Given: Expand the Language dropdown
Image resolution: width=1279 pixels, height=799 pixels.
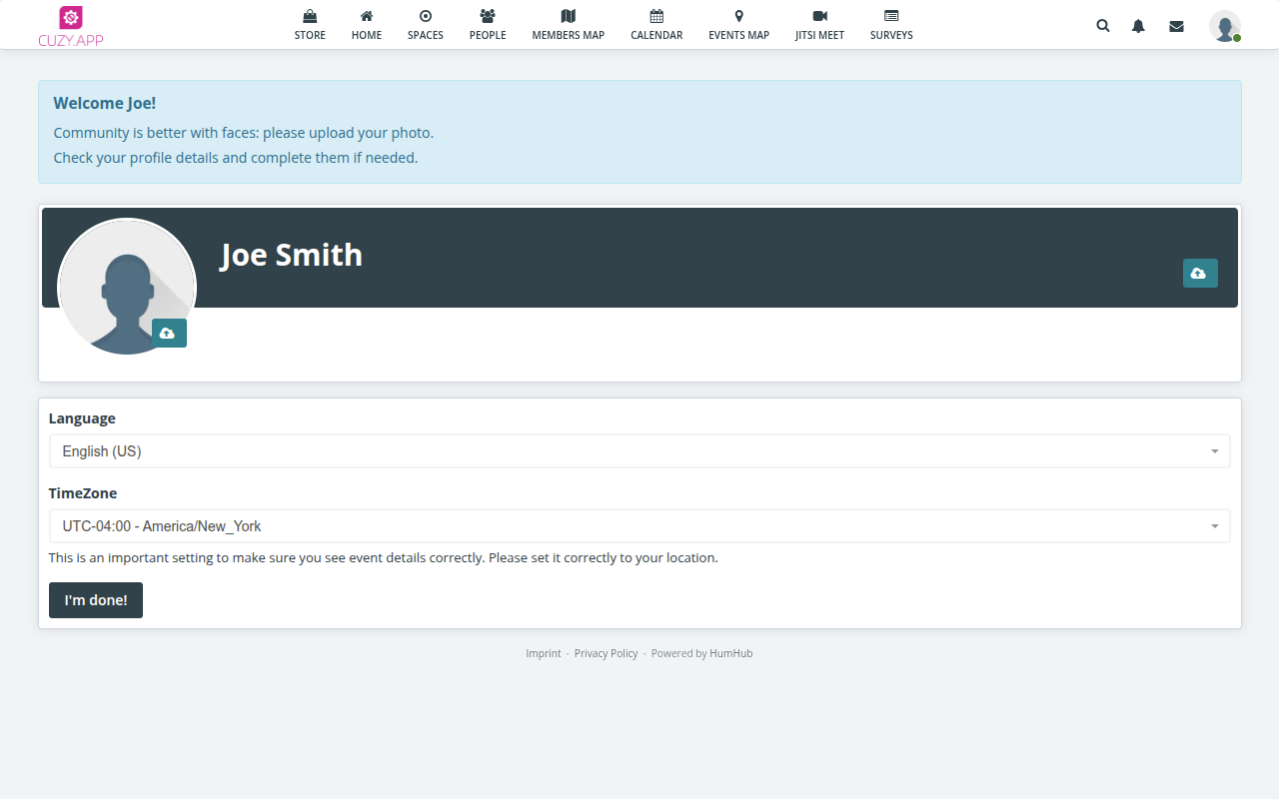Looking at the screenshot, I should pos(639,451).
